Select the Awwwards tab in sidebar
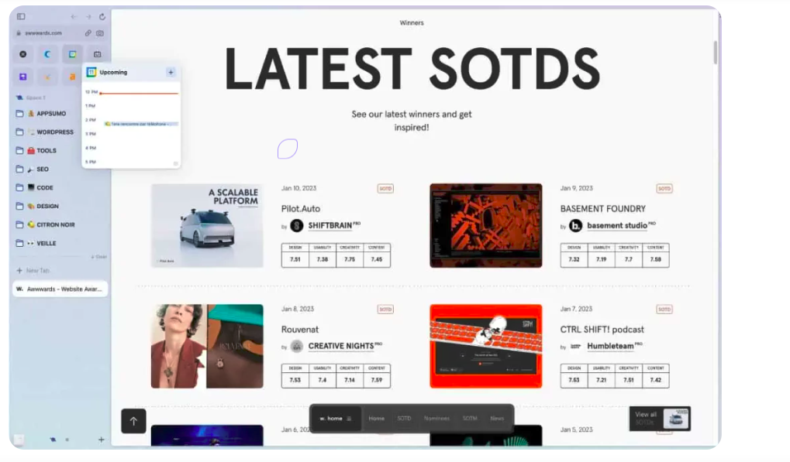790x462 pixels. [60, 289]
